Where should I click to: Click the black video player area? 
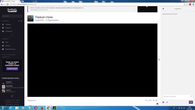pyautogui.click(x=92, y=60)
